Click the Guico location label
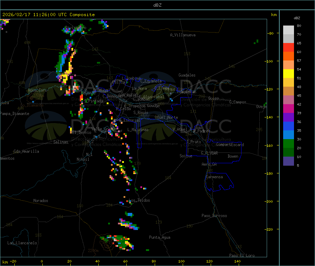This screenshot has width=315, height=266. (x=213, y=98)
